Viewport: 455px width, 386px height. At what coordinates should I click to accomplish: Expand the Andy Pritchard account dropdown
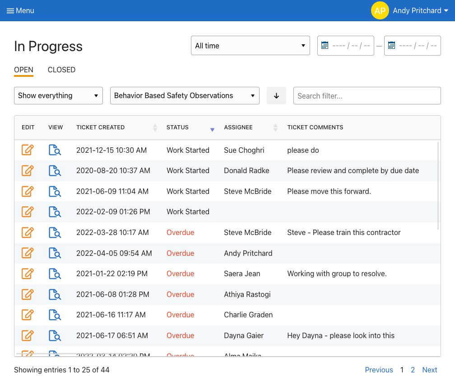tap(421, 11)
